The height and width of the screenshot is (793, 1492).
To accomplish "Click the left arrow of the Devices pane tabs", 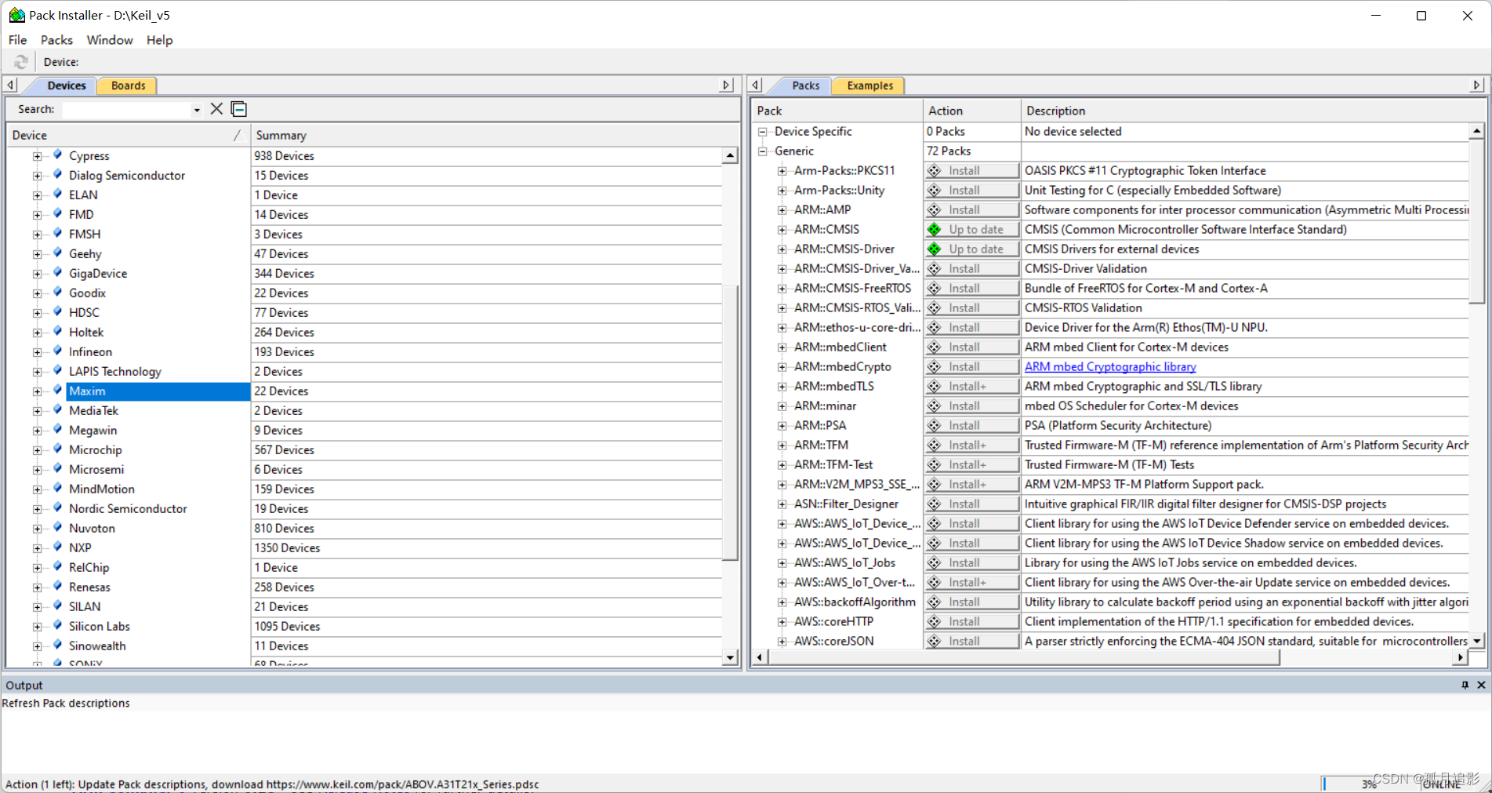I will [x=10, y=85].
